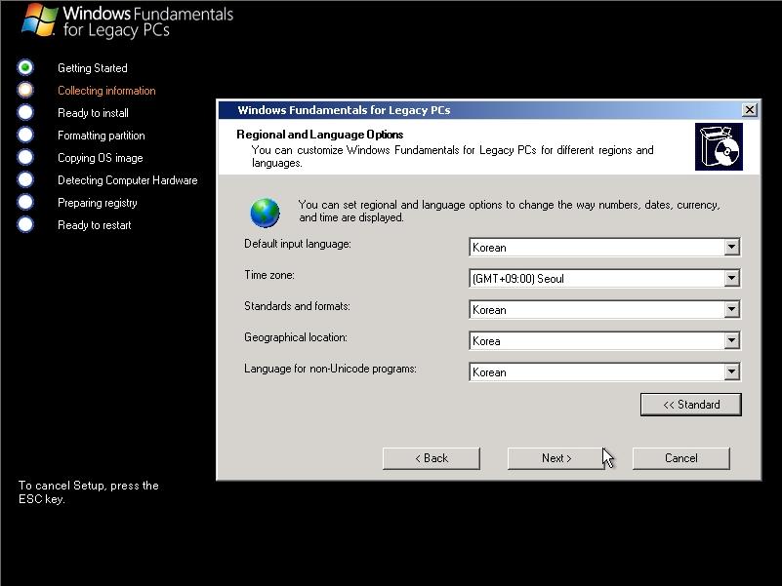Open the Time zone dropdown arrow
Screen dimensions: 782x586
click(x=731, y=278)
